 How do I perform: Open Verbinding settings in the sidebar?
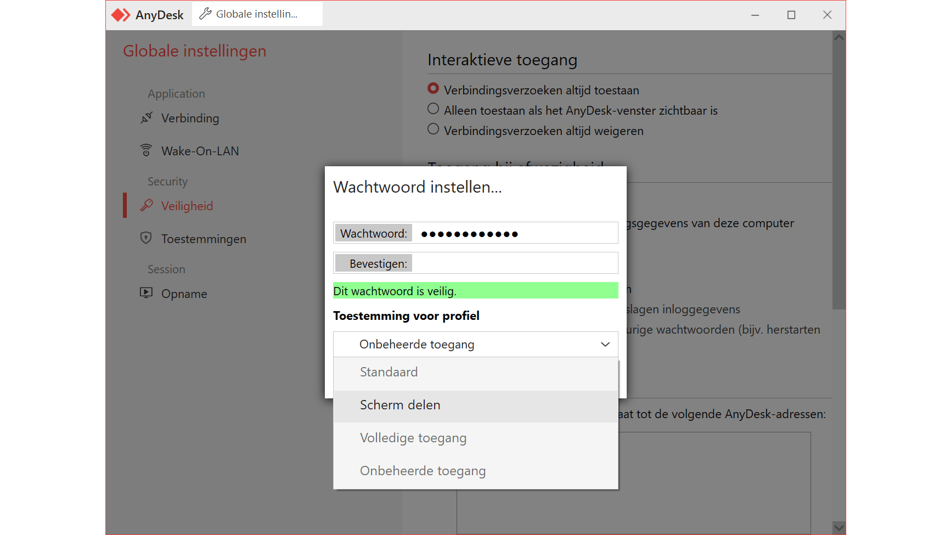click(x=190, y=118)
